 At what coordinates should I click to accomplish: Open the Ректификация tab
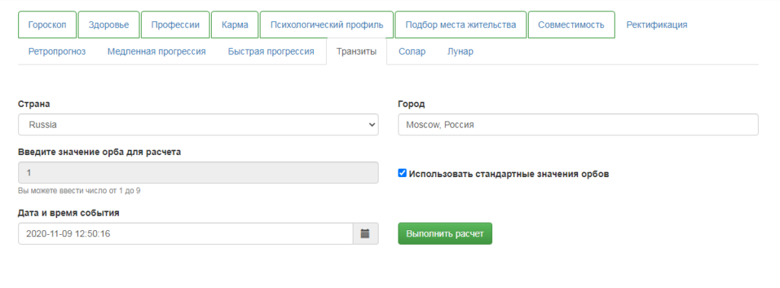tap(657, 25)
